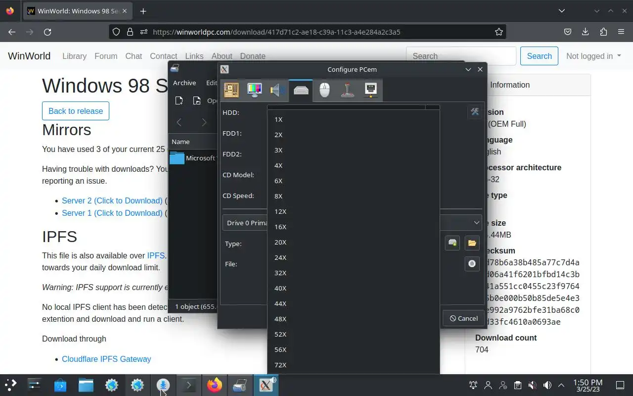Image resolution: width=633 pixels, height=396 pixels.
Task: Reload the page in Firefox
Action: pos(47,32)
